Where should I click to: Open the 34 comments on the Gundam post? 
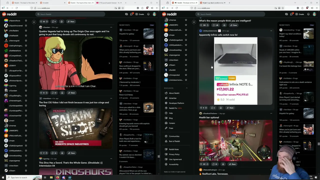54,93
